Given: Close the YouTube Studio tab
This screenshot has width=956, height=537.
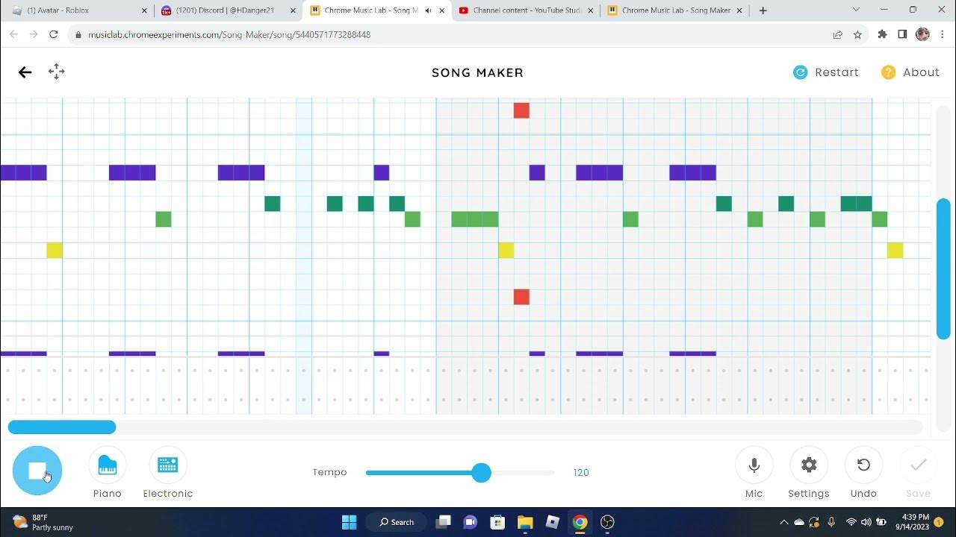Looking at the screenshot, I should tap(592, 10).
